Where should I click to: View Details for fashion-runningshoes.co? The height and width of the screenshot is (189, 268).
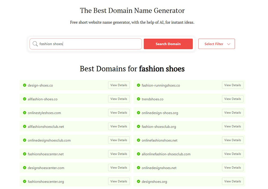pyautogui.click(x=233, y=85)
